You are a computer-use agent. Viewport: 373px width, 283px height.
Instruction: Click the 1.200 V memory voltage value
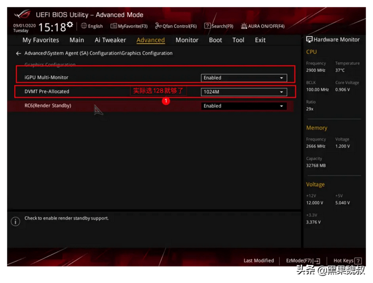pos(342,146)
